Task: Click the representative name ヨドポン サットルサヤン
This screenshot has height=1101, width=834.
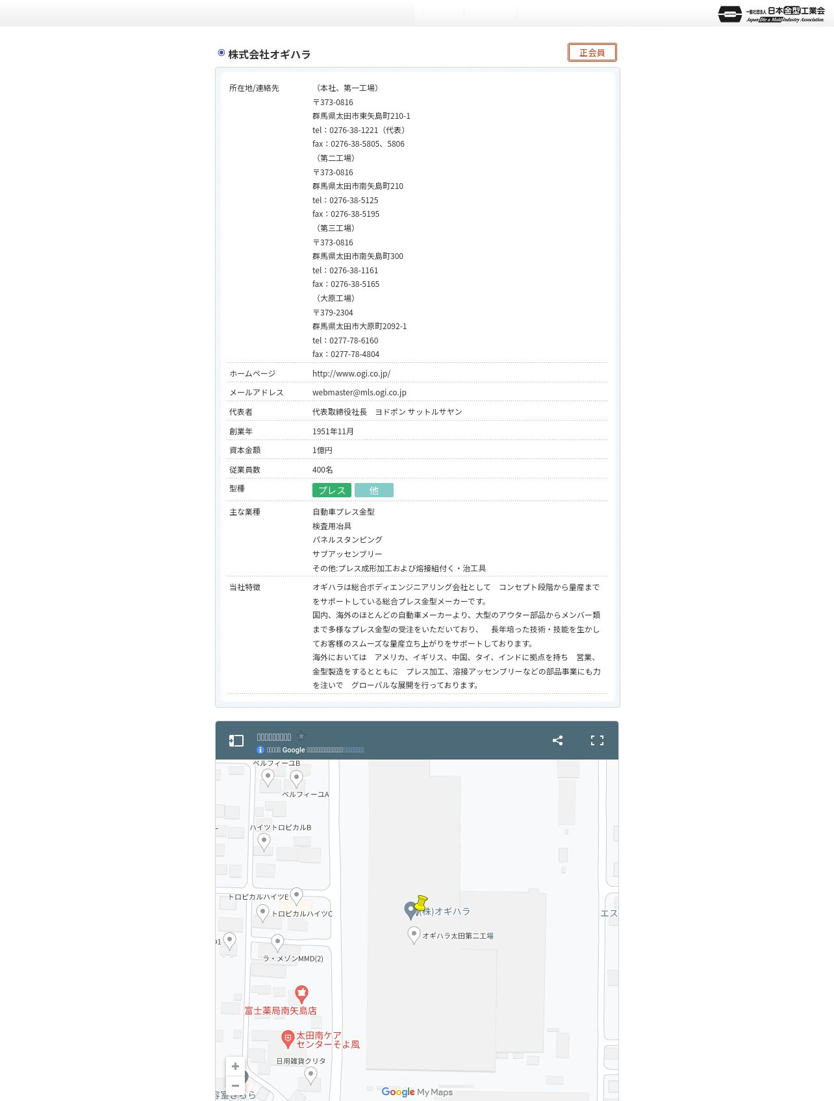Action: (x=418, y=412)
